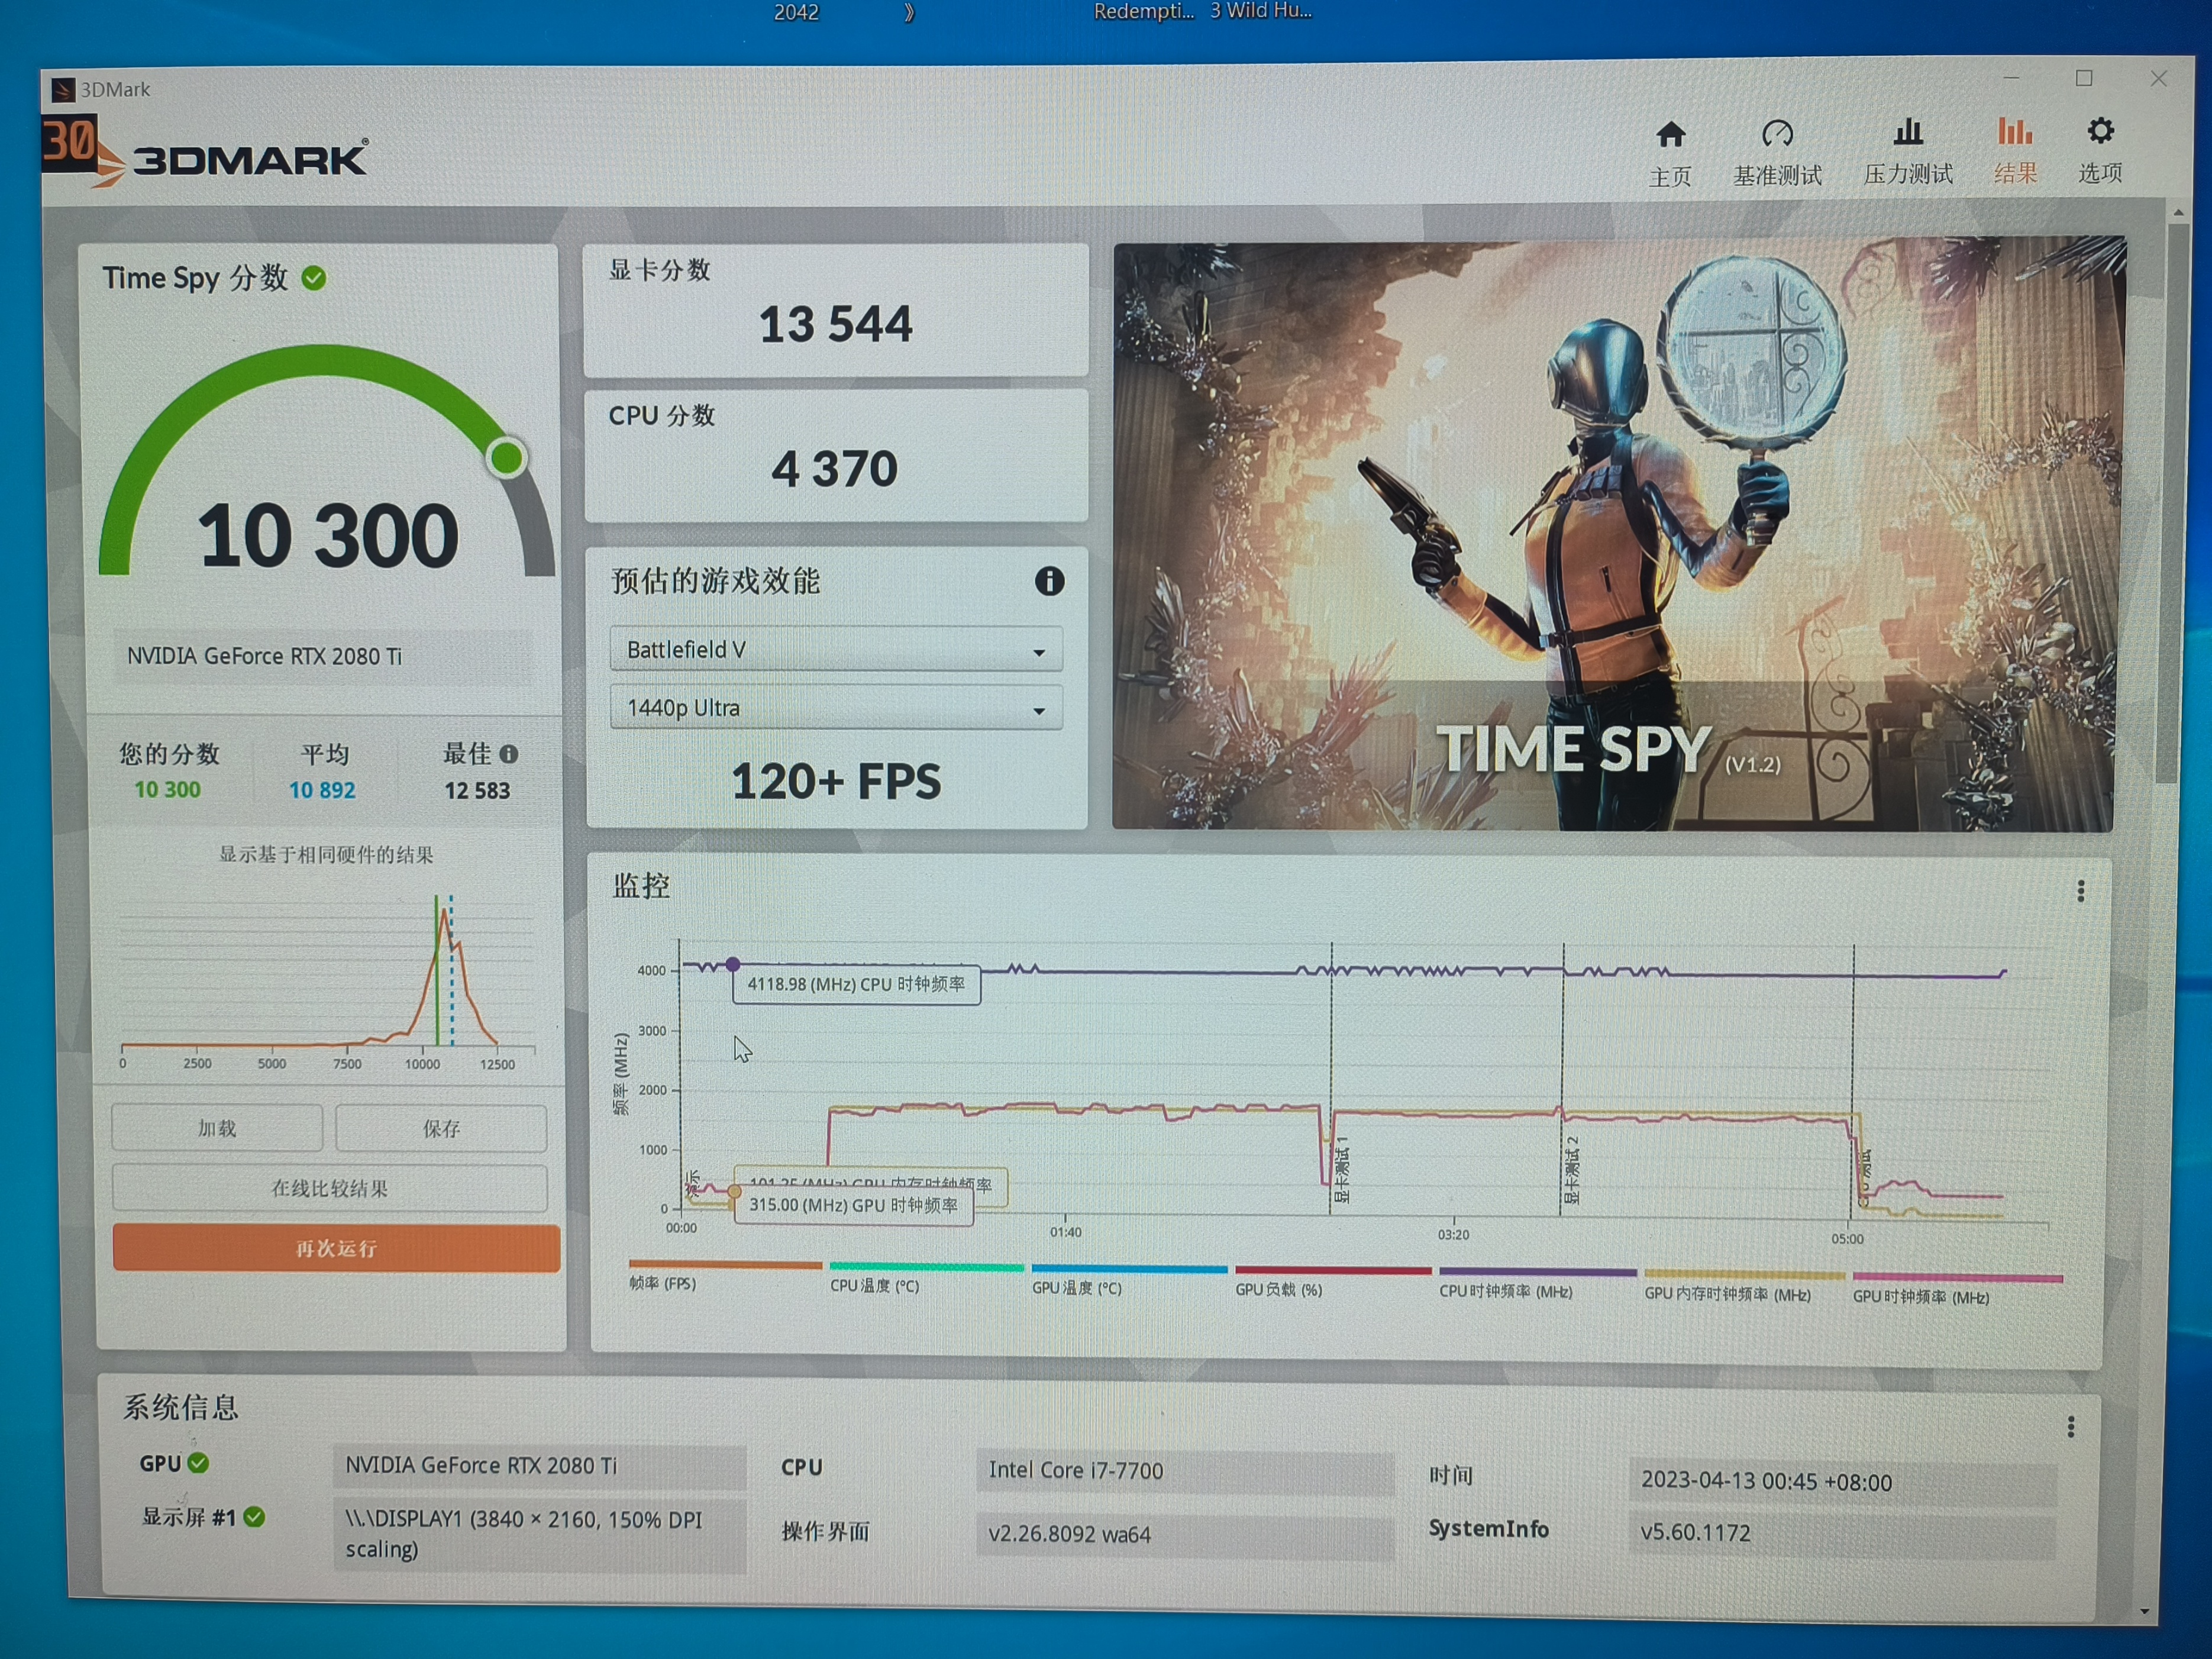Viewport: 2212px width, 1659px height.
Task: Click the 在线比较结果 button
Action: [330, 1188]
